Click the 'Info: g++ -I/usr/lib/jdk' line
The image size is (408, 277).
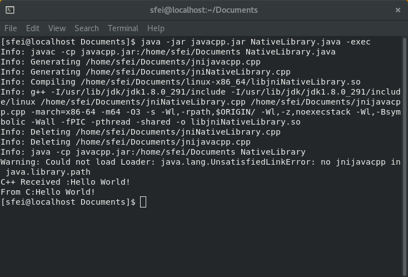[x=201, y=92]
